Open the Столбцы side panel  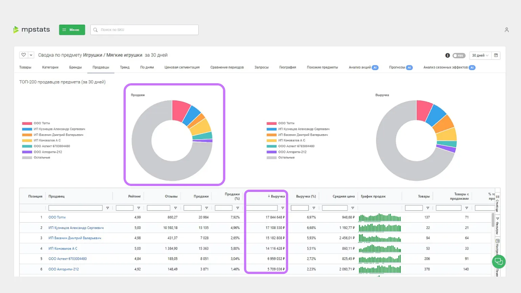pos(497,203)
